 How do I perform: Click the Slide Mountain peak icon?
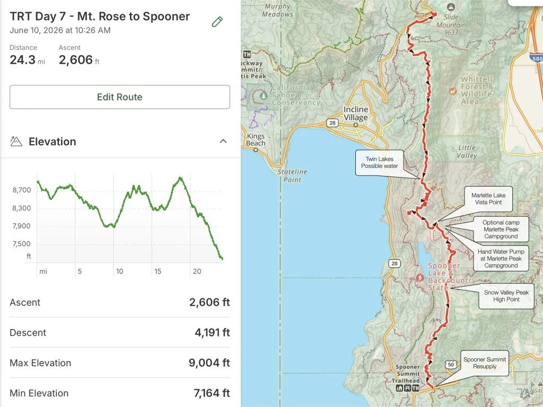pyautogui.click(x=451, y=7)
